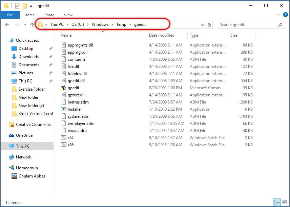Select the fdeploy.dll file
290x207 pixels.
click(x=77, y=74)
